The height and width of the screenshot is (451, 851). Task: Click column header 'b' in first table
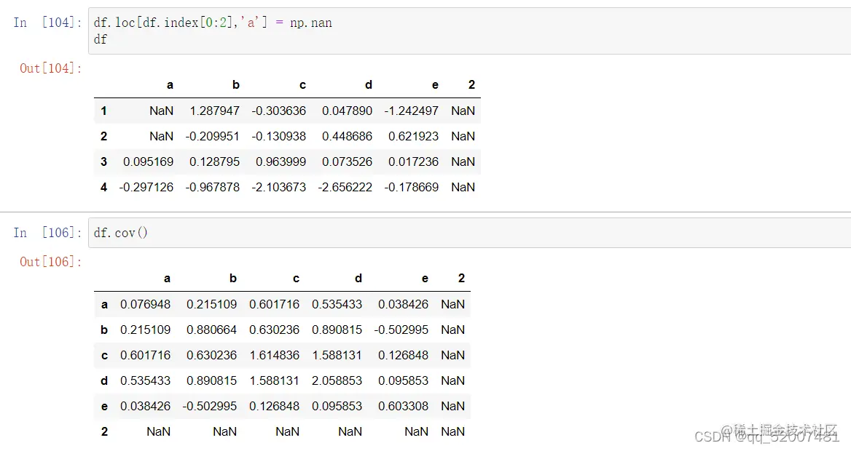pyautogui.click(x=236, y=85)
